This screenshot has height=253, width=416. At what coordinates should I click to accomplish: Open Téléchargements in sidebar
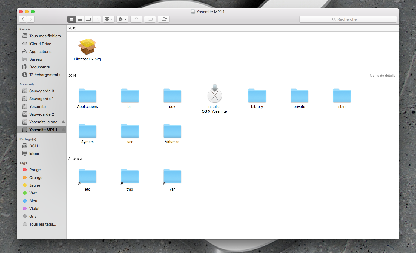point(42,75)
